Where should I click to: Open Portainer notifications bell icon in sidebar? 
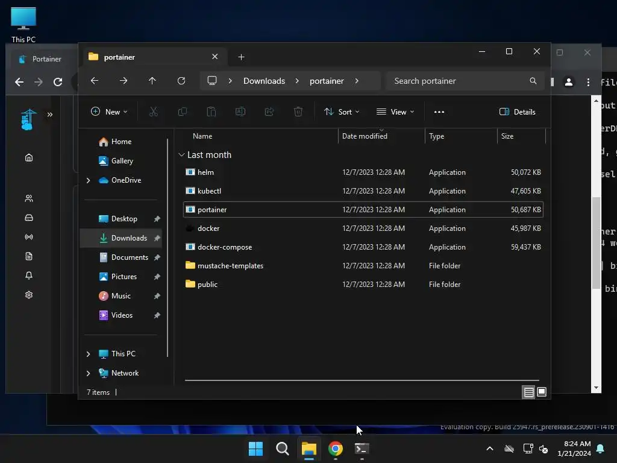coord(29,276)
